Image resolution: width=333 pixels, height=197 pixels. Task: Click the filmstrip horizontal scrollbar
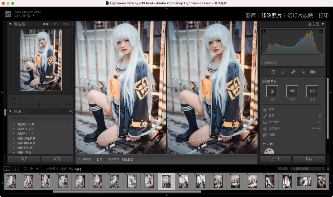(x=127, y=191)
